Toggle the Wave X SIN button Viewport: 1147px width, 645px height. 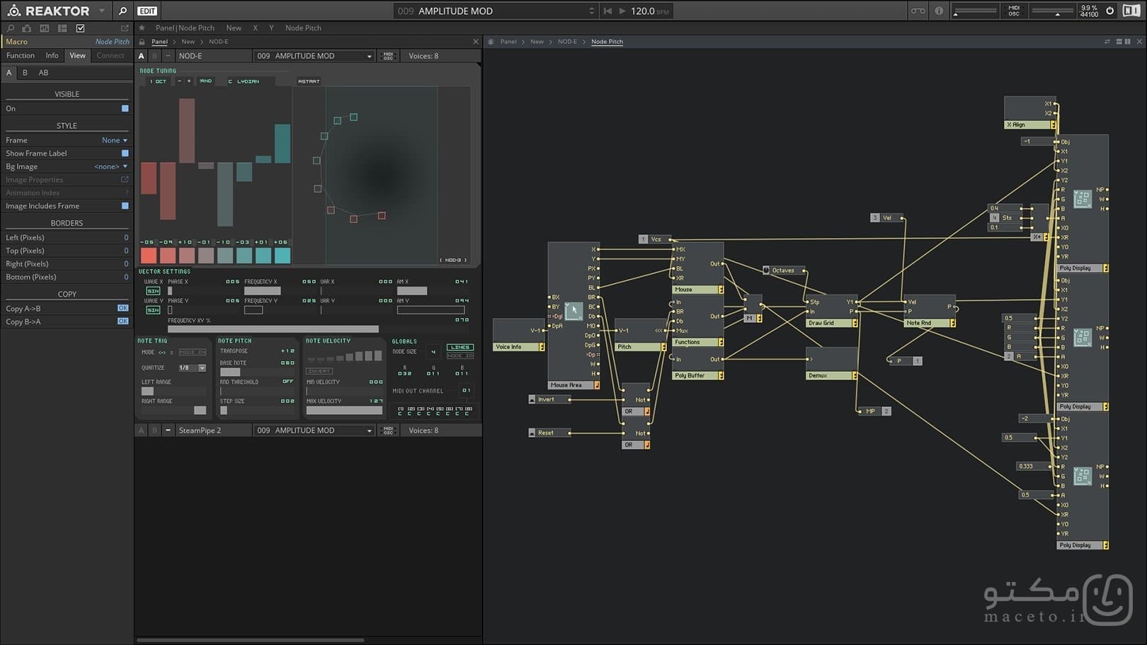point(153,291)
